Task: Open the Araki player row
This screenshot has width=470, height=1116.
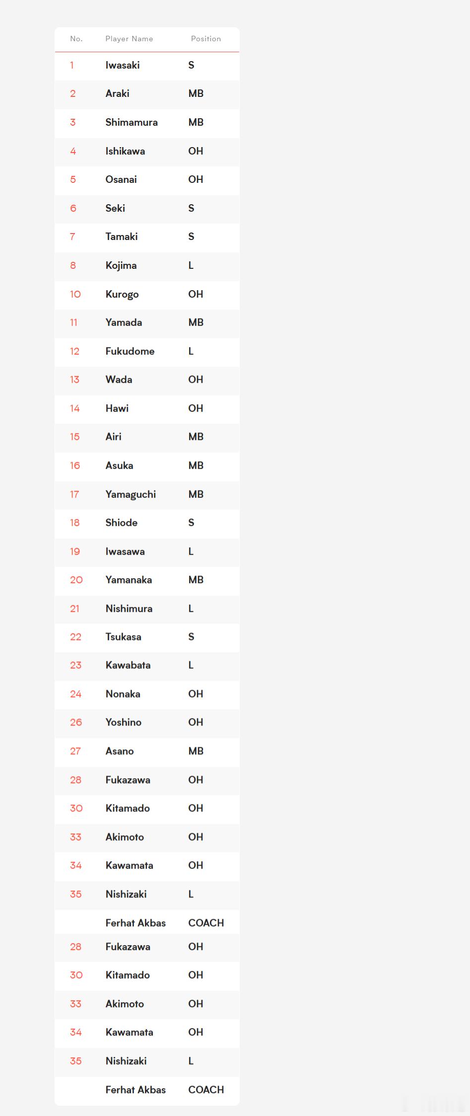Action: (147, 94)
